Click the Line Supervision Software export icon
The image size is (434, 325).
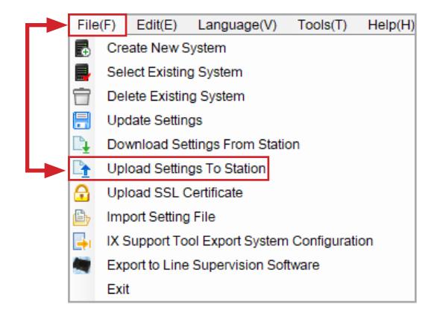[x=81, y=265]
